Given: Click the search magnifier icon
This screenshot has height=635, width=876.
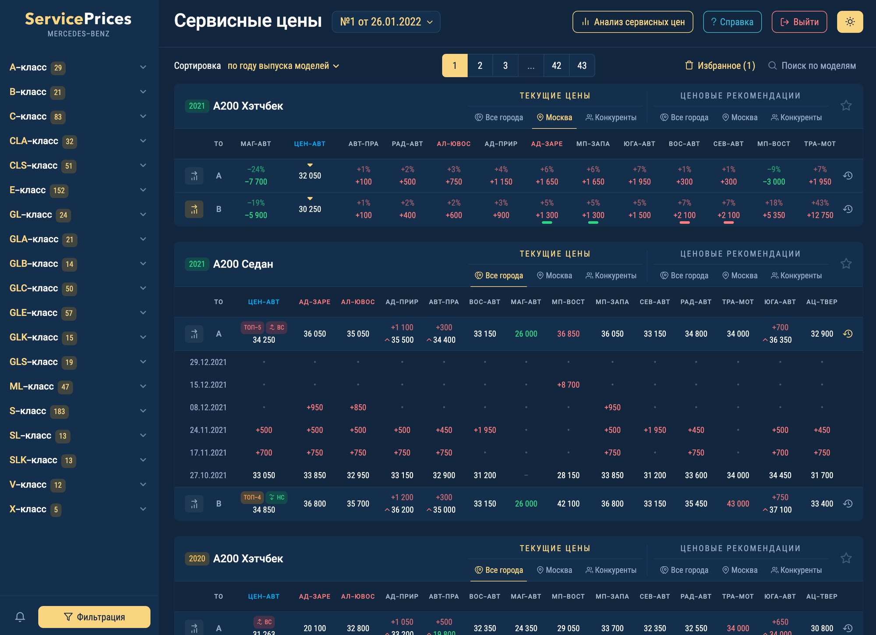Looking at the screenshot, I should click(x=773, y=66).
